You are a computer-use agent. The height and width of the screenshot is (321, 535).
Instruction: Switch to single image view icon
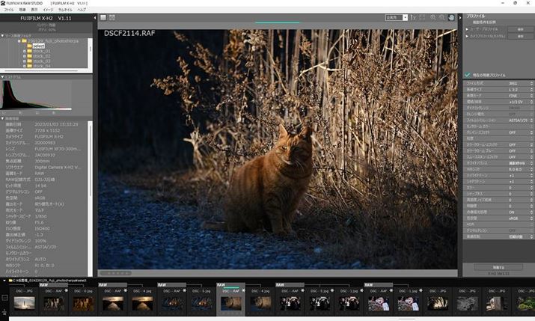tap(103, 17)
